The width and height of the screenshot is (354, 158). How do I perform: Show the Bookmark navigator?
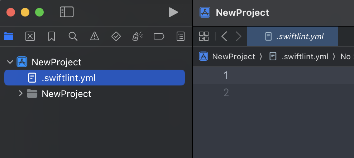point(52,36)
